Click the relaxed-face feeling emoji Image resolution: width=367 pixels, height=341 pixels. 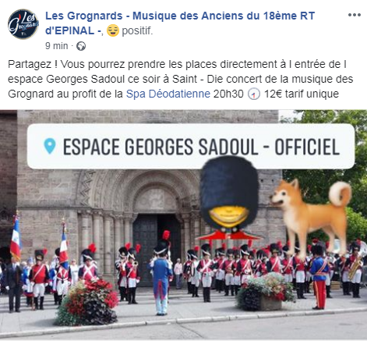coord(113,30)
